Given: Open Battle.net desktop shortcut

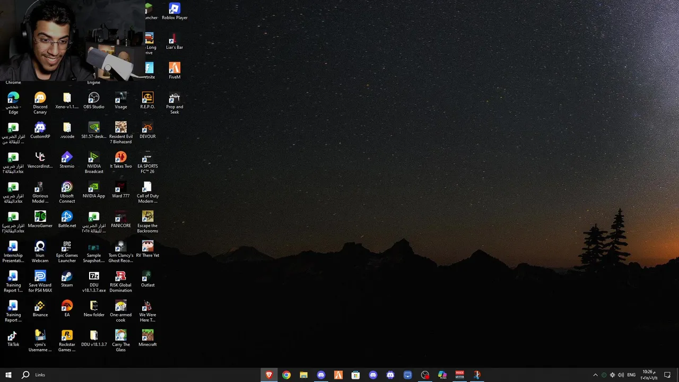Looking at the screenshot, I should click(x=67, y=220).
